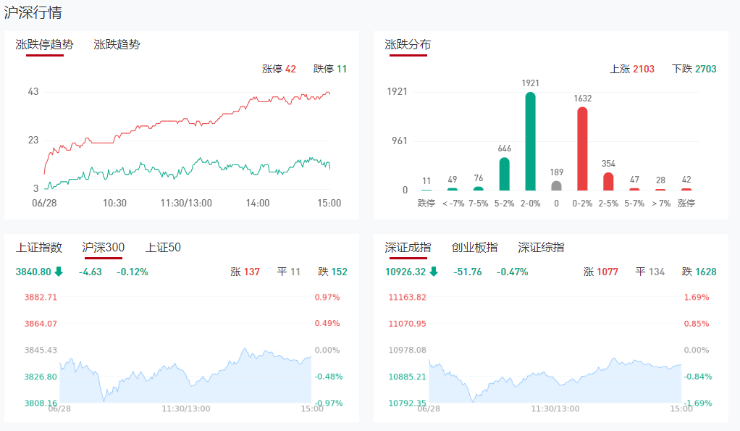
Task: Click the green down arrow beside 3840.80
Action: (x=59, y=272)
